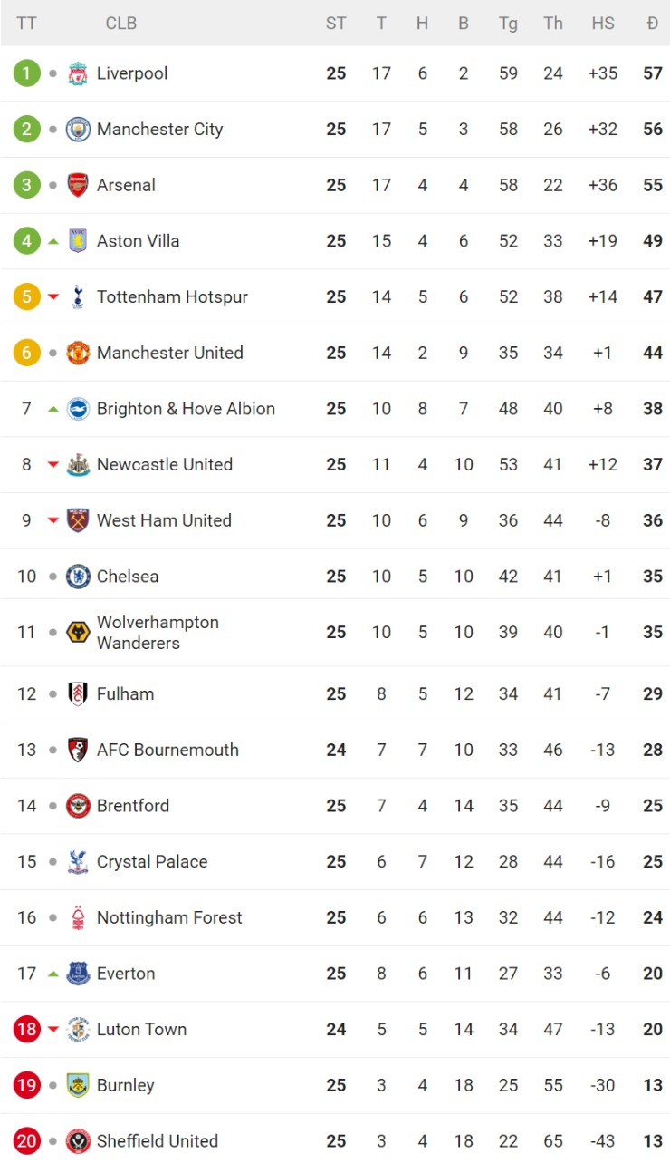Click the Tottenham Hotspur cockerel icon
This screenshot has height=1173, width=670.
(x=79, y=296)
